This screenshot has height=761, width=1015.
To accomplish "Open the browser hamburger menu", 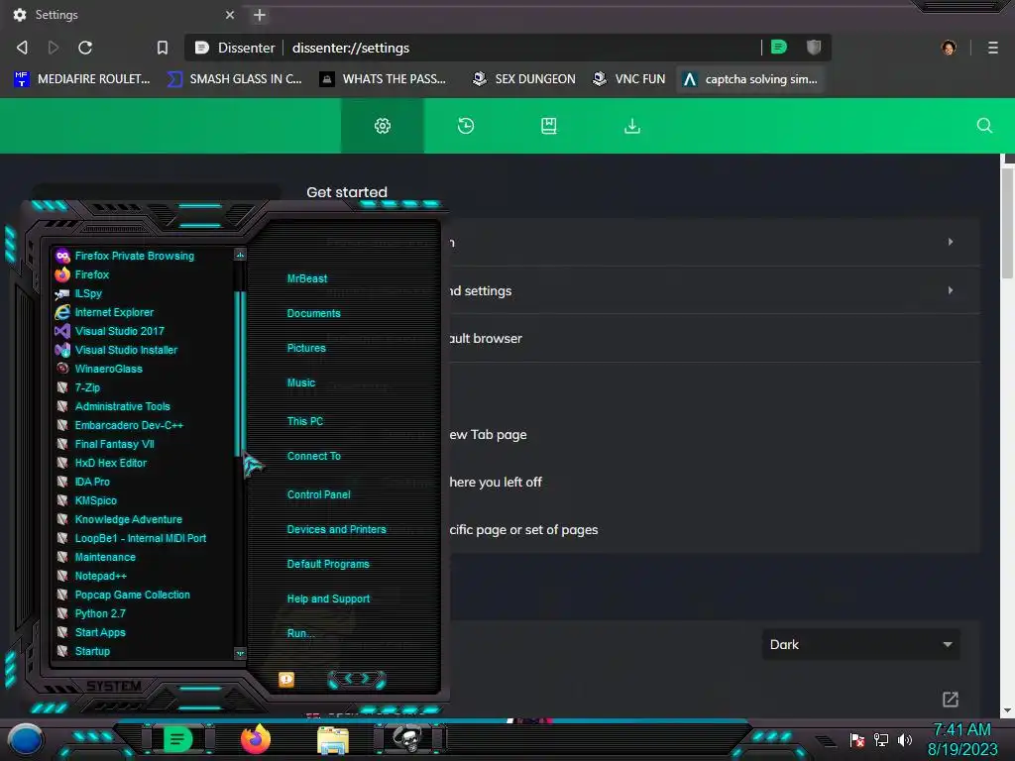I will [993, 48].
